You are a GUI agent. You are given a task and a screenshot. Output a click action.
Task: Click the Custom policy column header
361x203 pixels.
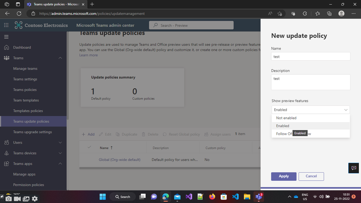[x=215, y=148]
